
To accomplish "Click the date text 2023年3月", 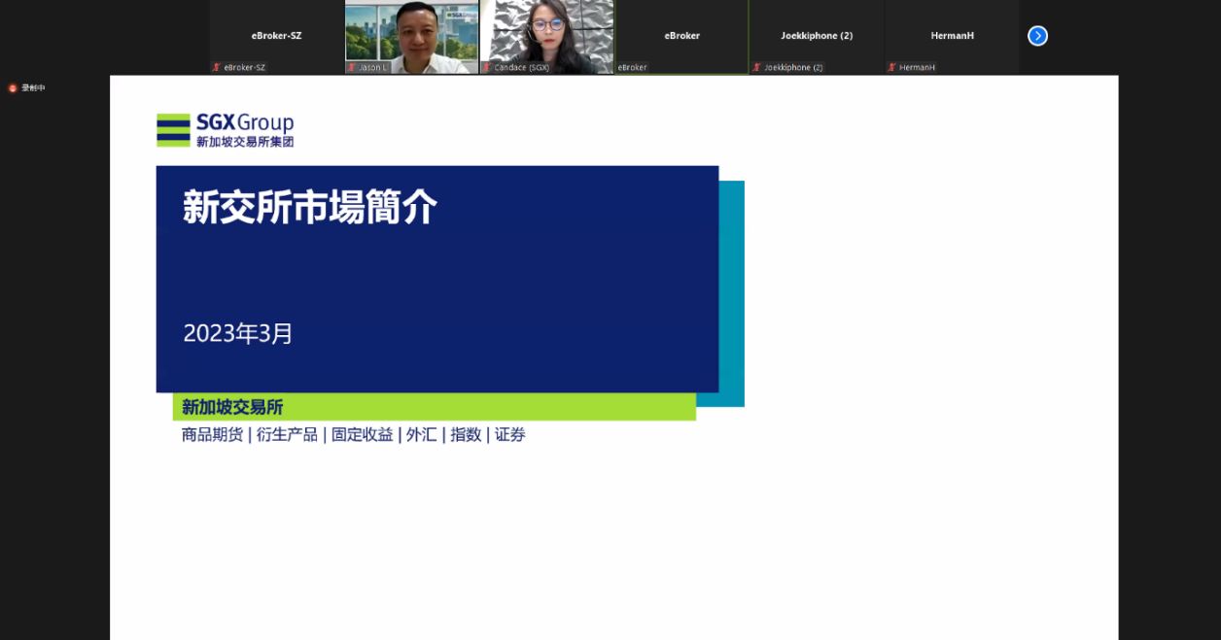I will [x=238, y=334].
